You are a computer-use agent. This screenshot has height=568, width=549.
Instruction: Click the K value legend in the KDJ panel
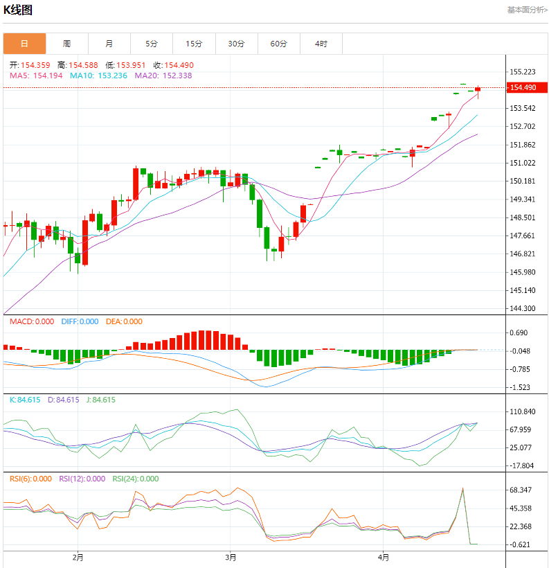pyautogui.click(x=24, y=400)
